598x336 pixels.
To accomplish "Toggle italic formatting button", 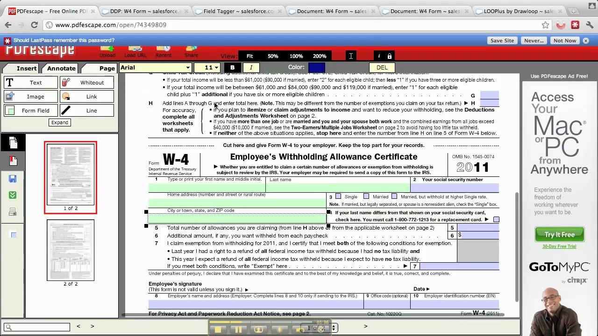I will [251, 68].
